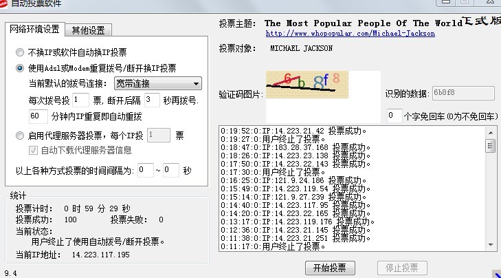Click the captcha verification image
The height and width of the screenshot is (278, 501).
click(307, 85)
